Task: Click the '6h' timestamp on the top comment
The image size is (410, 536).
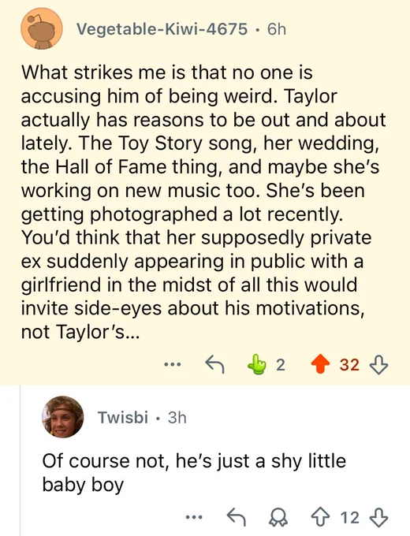Action: [x=277, y=29]
